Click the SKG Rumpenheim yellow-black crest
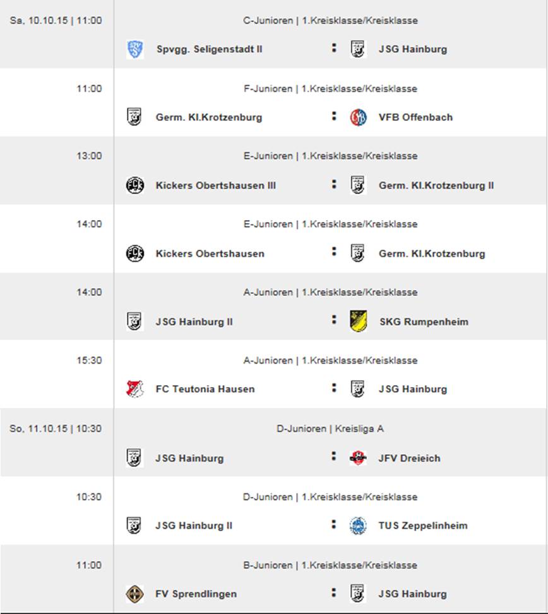Screen dimensions: 548x614 pyautogui.click(x=358, y=321)
